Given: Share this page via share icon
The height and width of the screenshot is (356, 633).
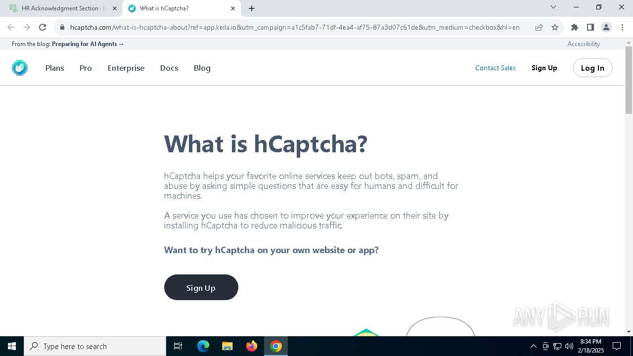Looking at the screenshot, I should coord(539,27).
